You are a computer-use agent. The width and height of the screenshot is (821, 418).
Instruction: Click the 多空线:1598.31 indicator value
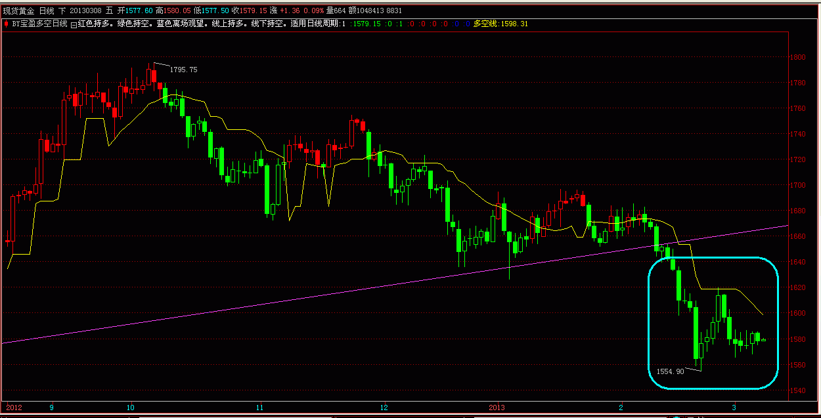(500, 24)
